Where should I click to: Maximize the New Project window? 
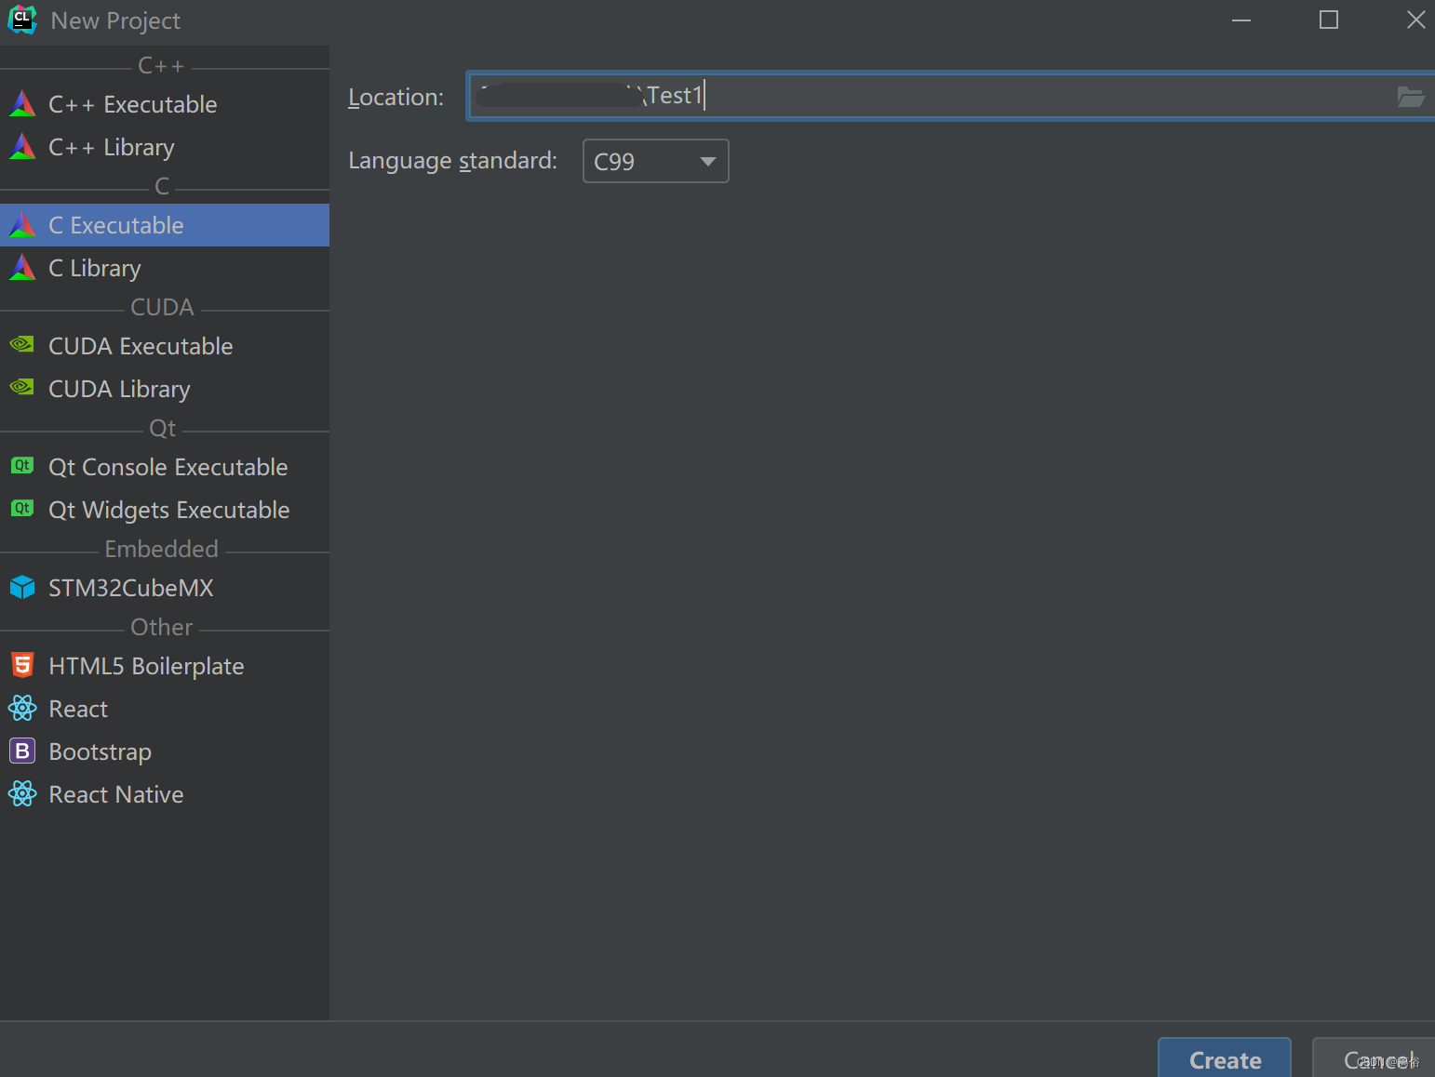(1329, 20)
